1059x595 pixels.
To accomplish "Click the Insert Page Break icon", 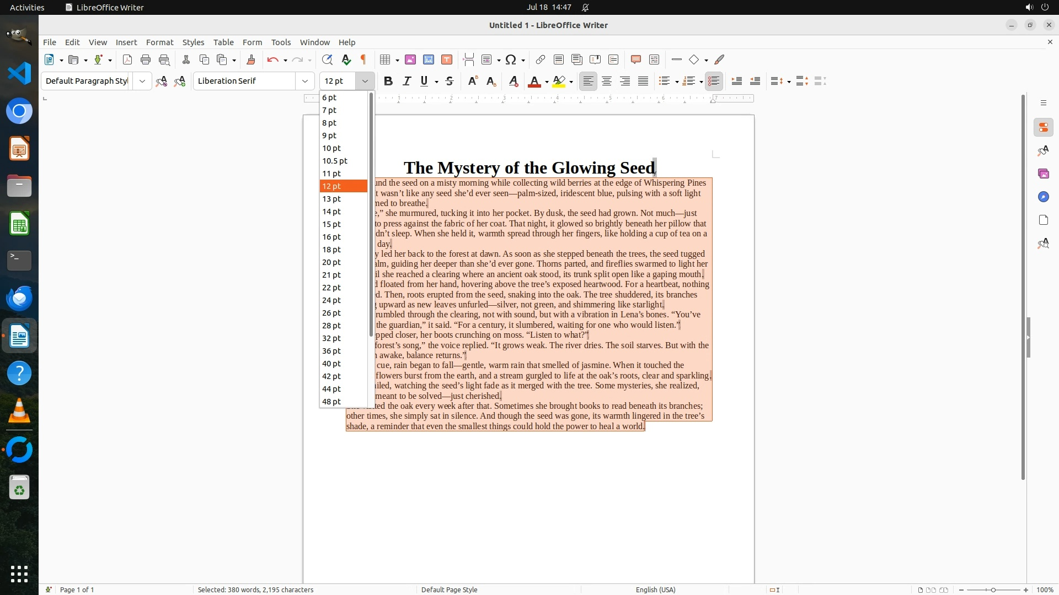I will pyautogui.click(x=469, y=59).
